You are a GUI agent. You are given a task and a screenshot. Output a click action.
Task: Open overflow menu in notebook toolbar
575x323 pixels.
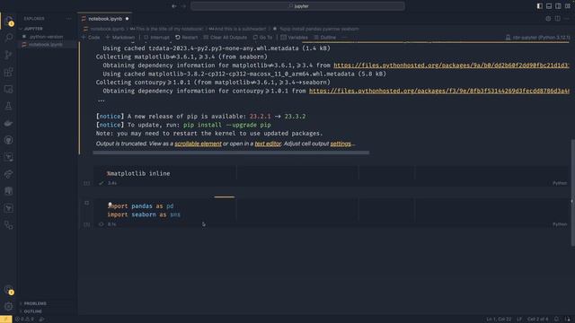pos(344,38)
